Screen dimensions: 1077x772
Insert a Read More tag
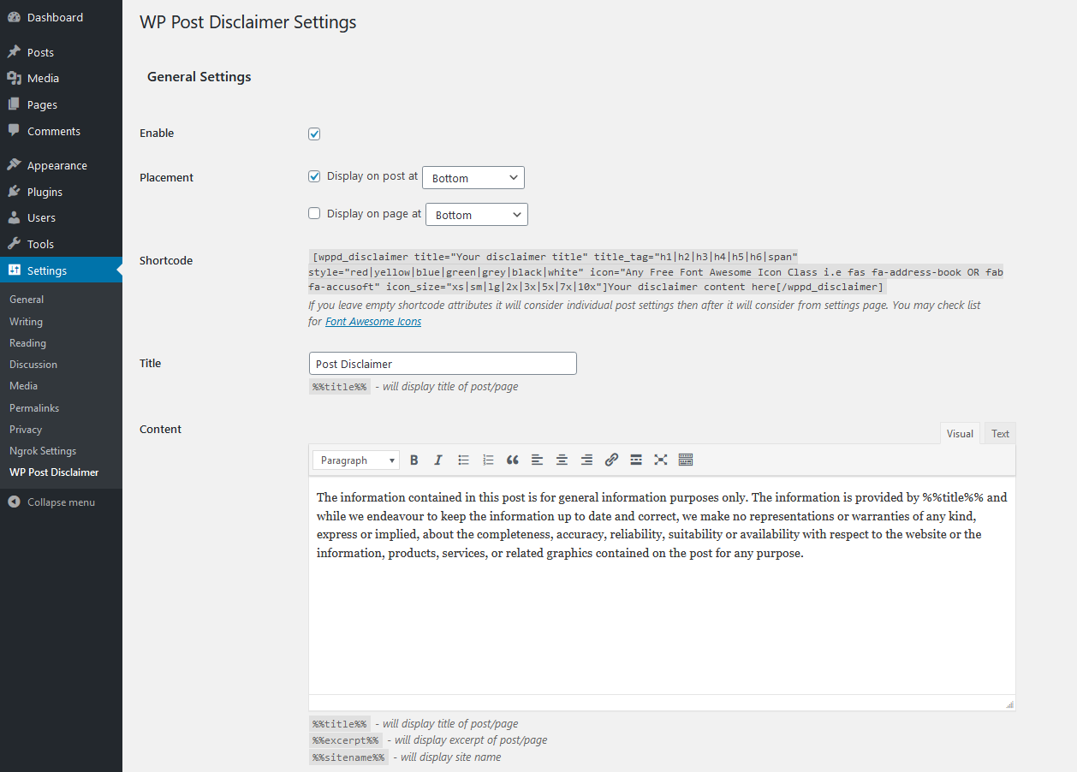click(636, 460)
